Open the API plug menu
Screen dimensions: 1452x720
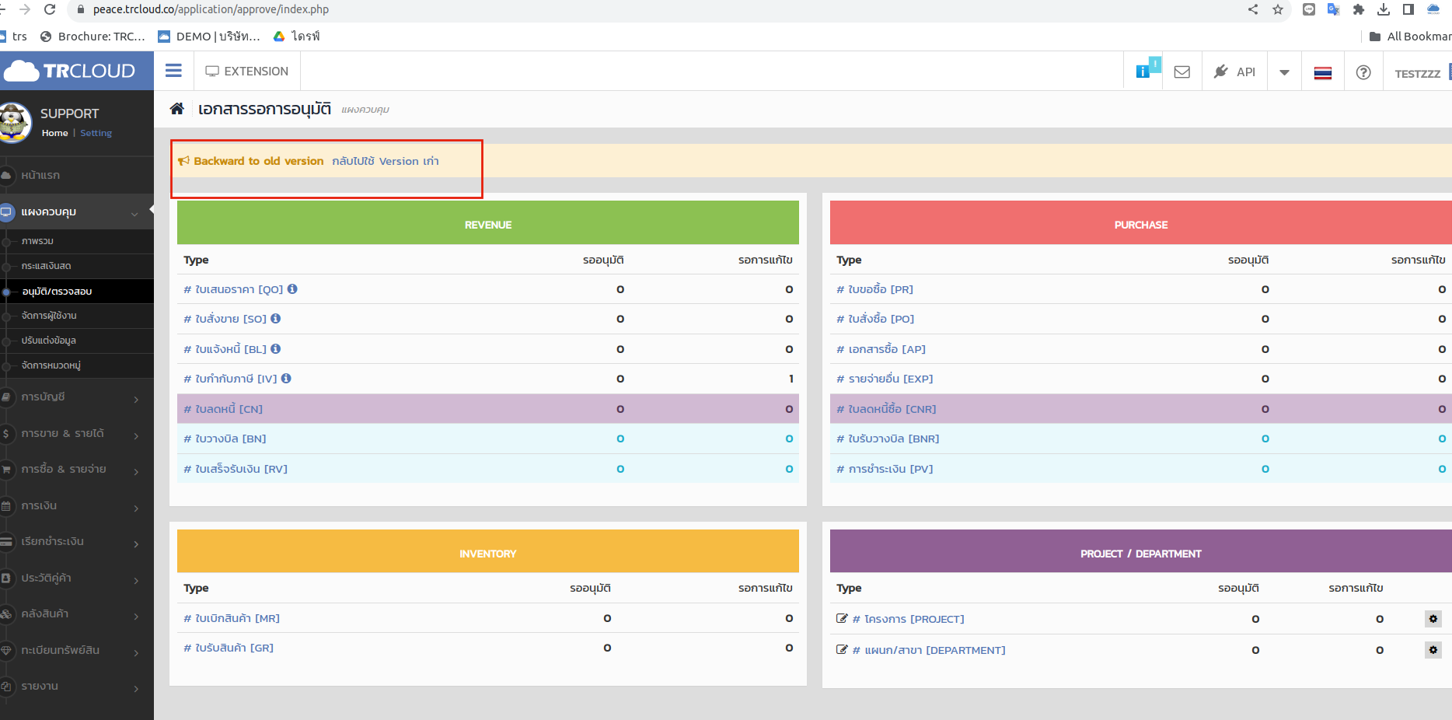1234,72
